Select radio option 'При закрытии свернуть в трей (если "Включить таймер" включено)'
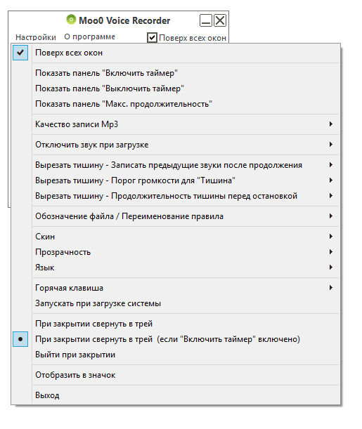The width and height of the screenshot is (362, 429). [176, 339]
